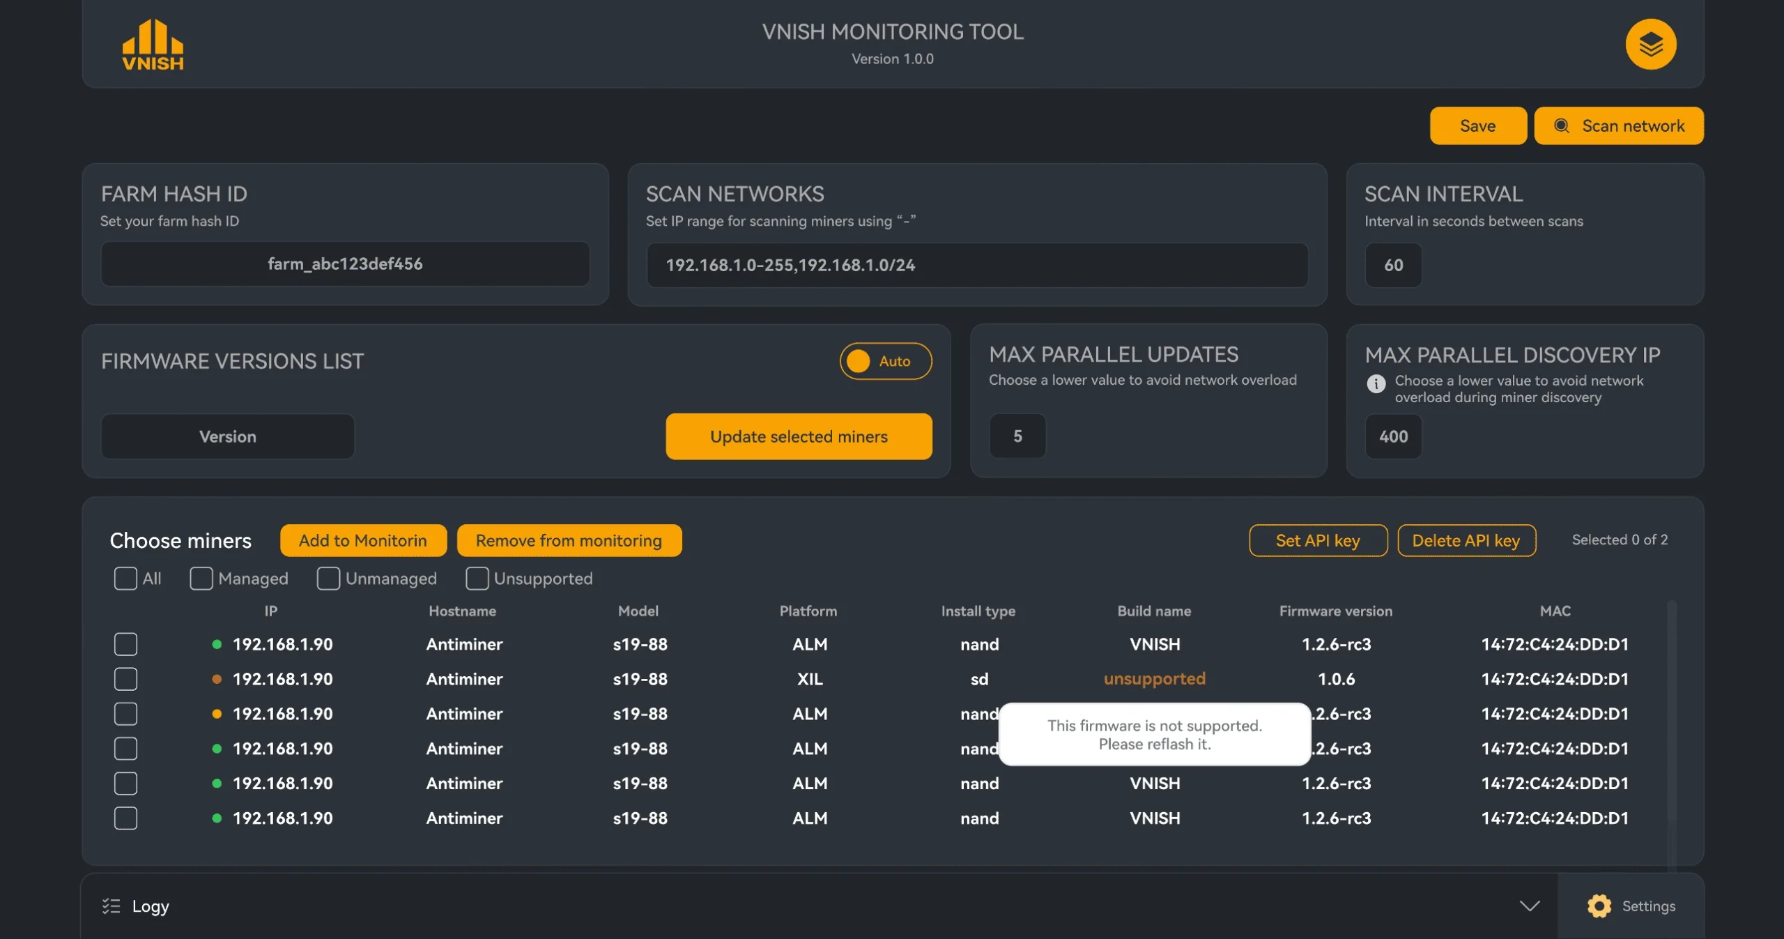The image size is (1784, 939).
Task: Click the 'sd' install type cell
Action: coord(979,678)
